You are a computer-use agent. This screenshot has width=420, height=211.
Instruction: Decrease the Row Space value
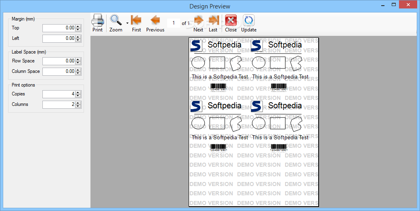click(x=78, y=63)
